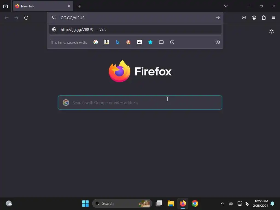The width and height of the screenshot is (280, 210).
Task: Reload the current page
Action: (x=26, y=18)
